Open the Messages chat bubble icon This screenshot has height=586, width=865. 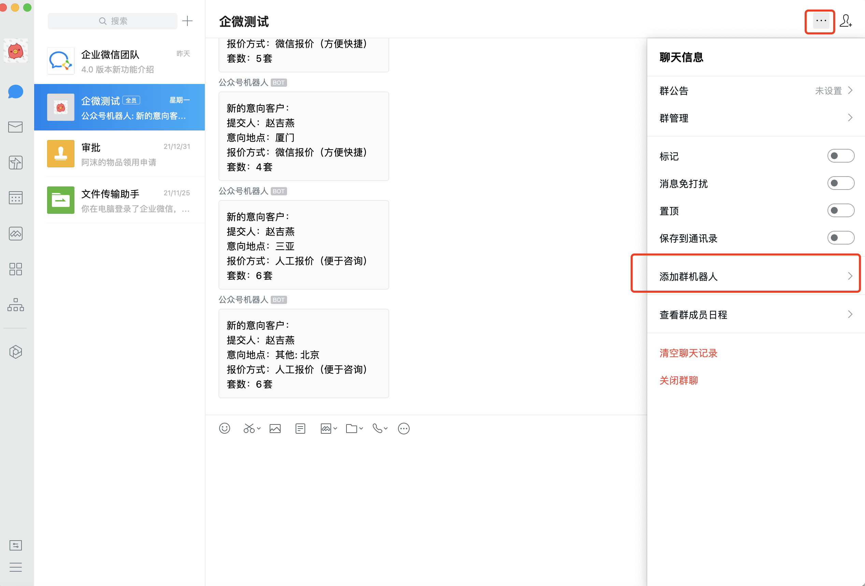click(16, 92)
